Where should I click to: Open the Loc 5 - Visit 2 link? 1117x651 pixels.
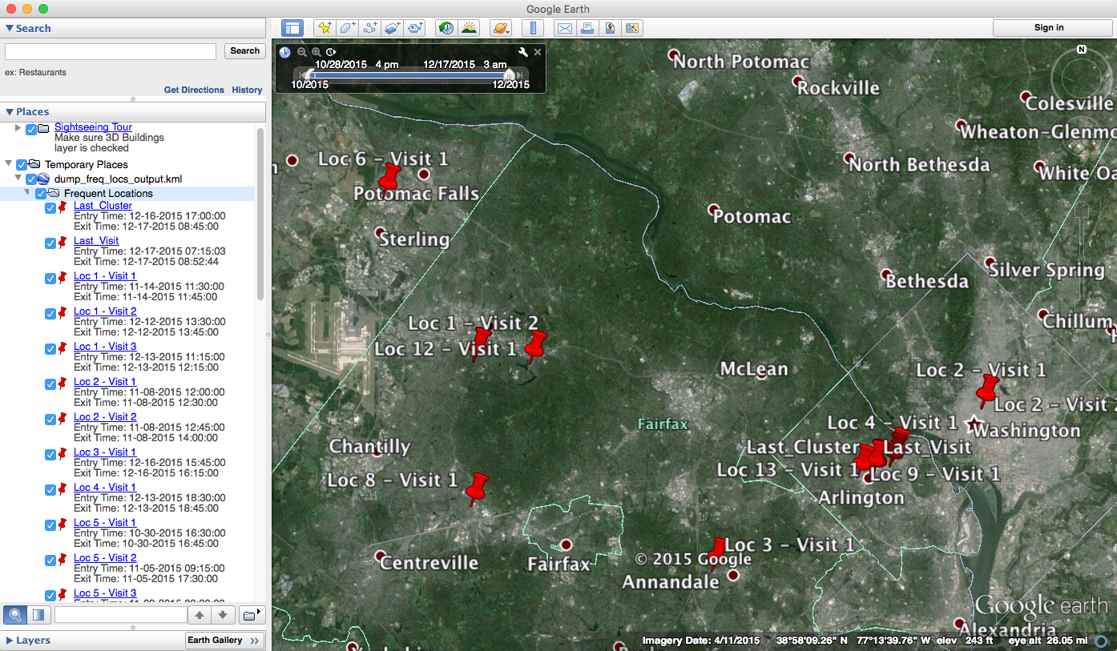pos(105,558)
